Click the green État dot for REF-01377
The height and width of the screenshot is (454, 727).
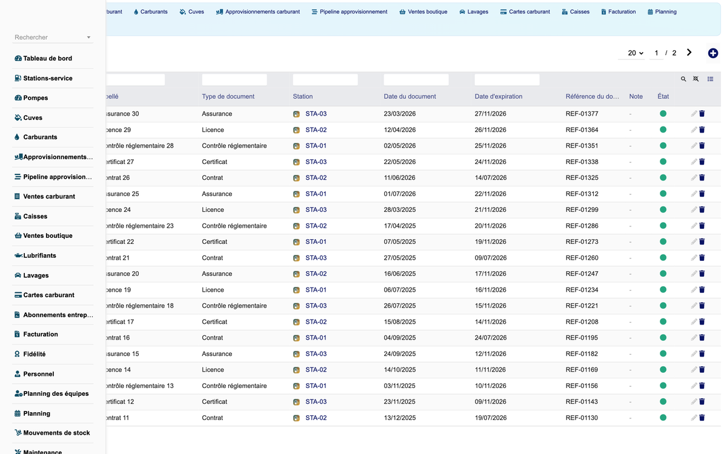663,114
